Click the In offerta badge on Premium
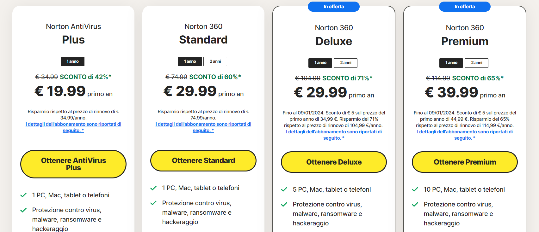Image resolution: width=539 pixels, height=232 pixels. pyautogui.click(x=465, y=7)
